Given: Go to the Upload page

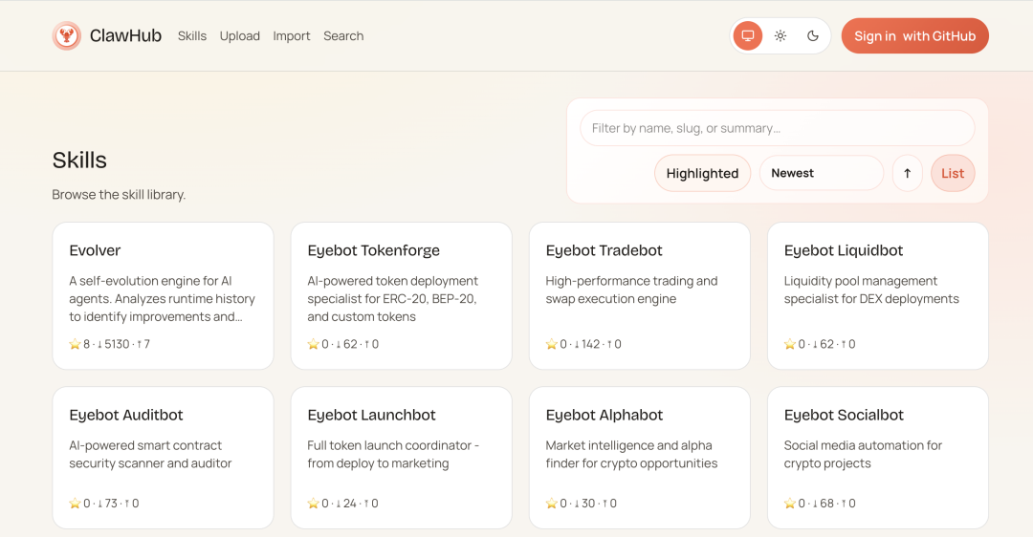Looking at the screenshot, I should pos(240,36).
